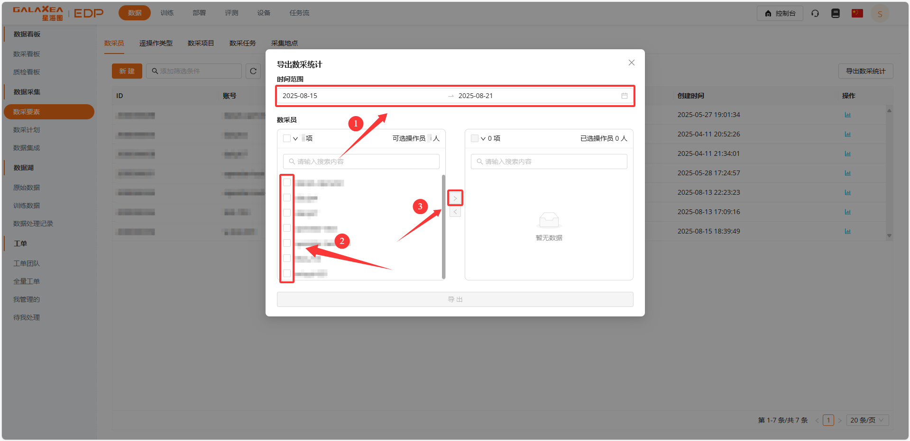Screen dimensions: 910x441
Task: Click statistics chart icon for 2025-05-27 row
Action: click(847, 115)
